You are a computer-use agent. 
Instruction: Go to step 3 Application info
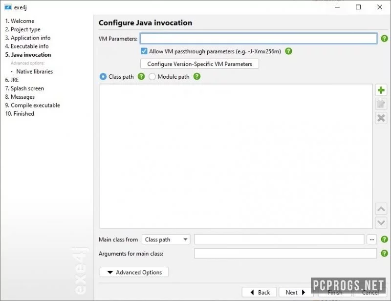28,38
